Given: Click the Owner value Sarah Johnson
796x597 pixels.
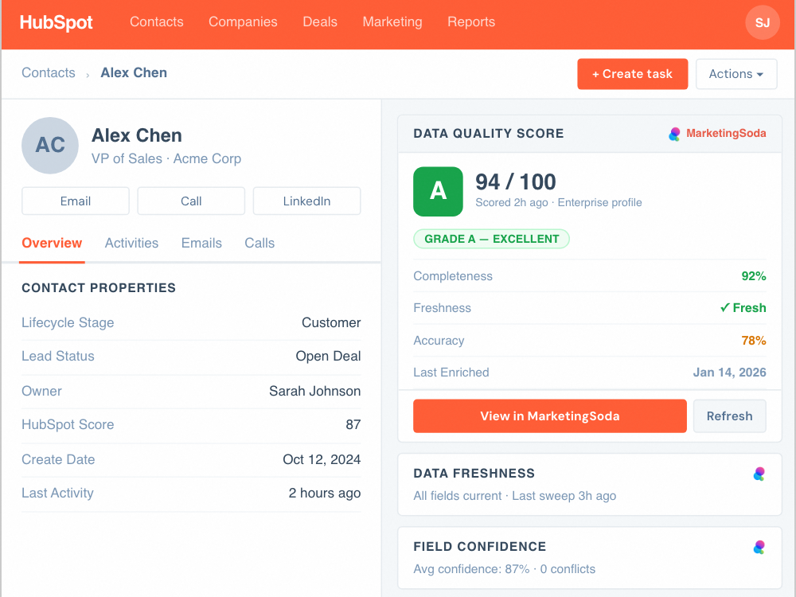Looking at the screenshot, I should pos(314,391).
